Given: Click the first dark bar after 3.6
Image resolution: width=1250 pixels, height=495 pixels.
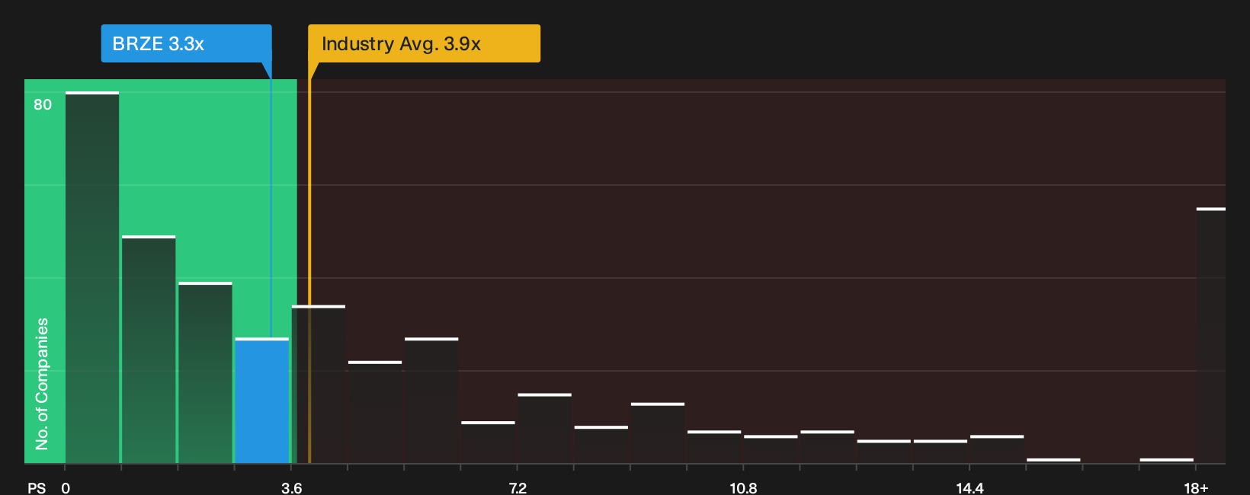Looking at the screenshot, I should point(319,384).
